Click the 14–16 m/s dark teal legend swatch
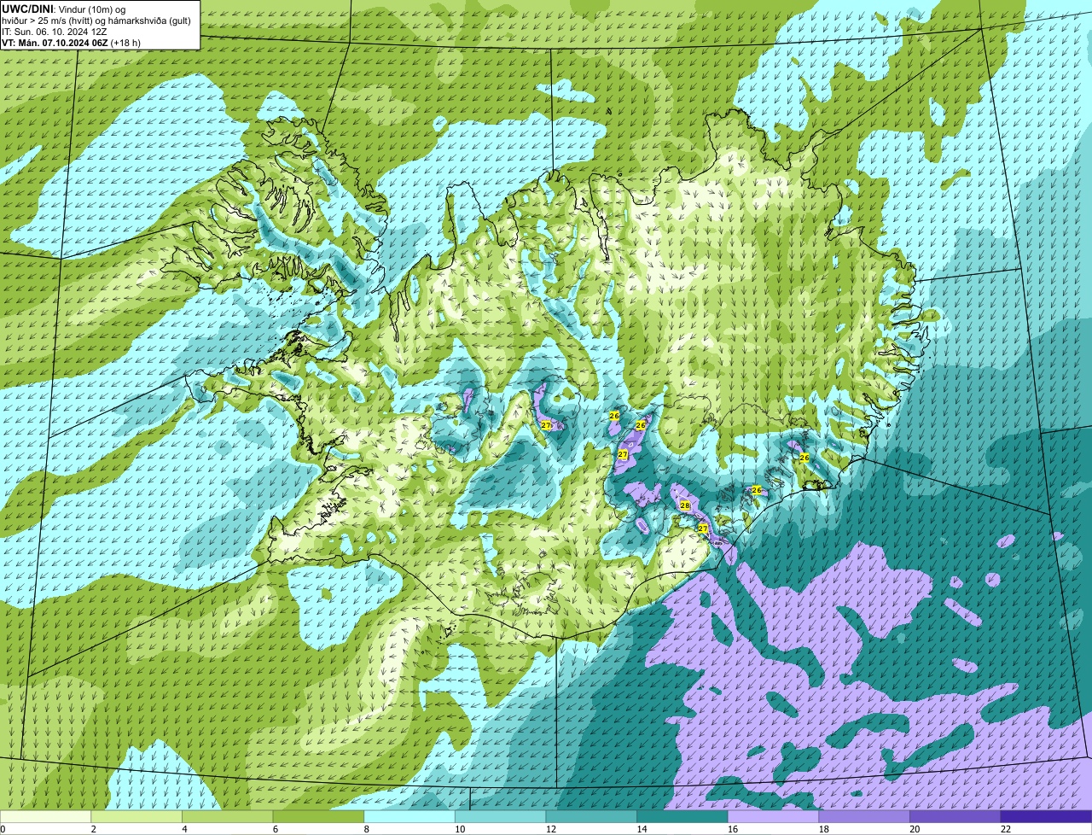The image size is (1092, 835). pyautogui.click(x=682, y=816)
